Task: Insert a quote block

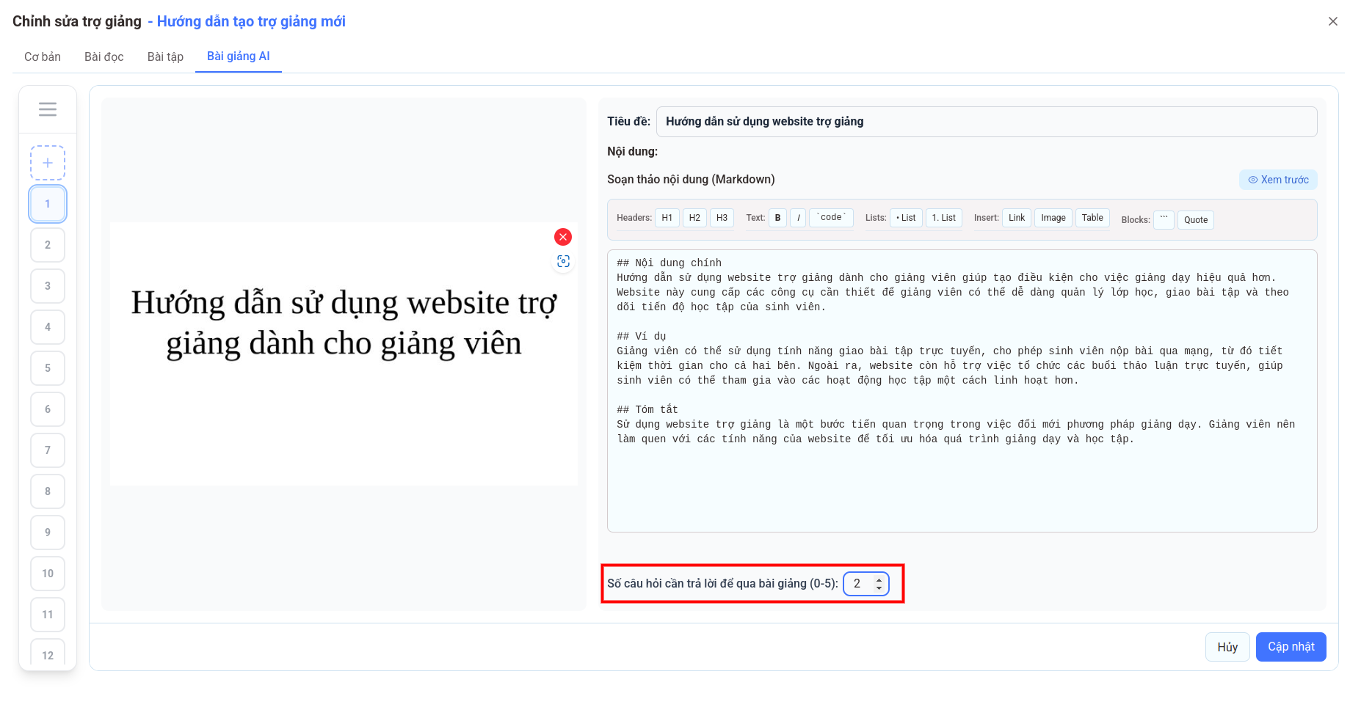Action: 1195,219
